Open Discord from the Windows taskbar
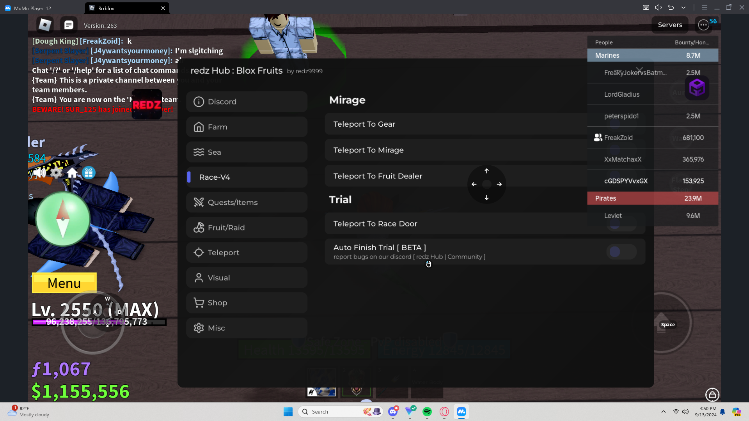Image resolution: width=749 pixels, height=421 pixels. click(x=393, y=412)
